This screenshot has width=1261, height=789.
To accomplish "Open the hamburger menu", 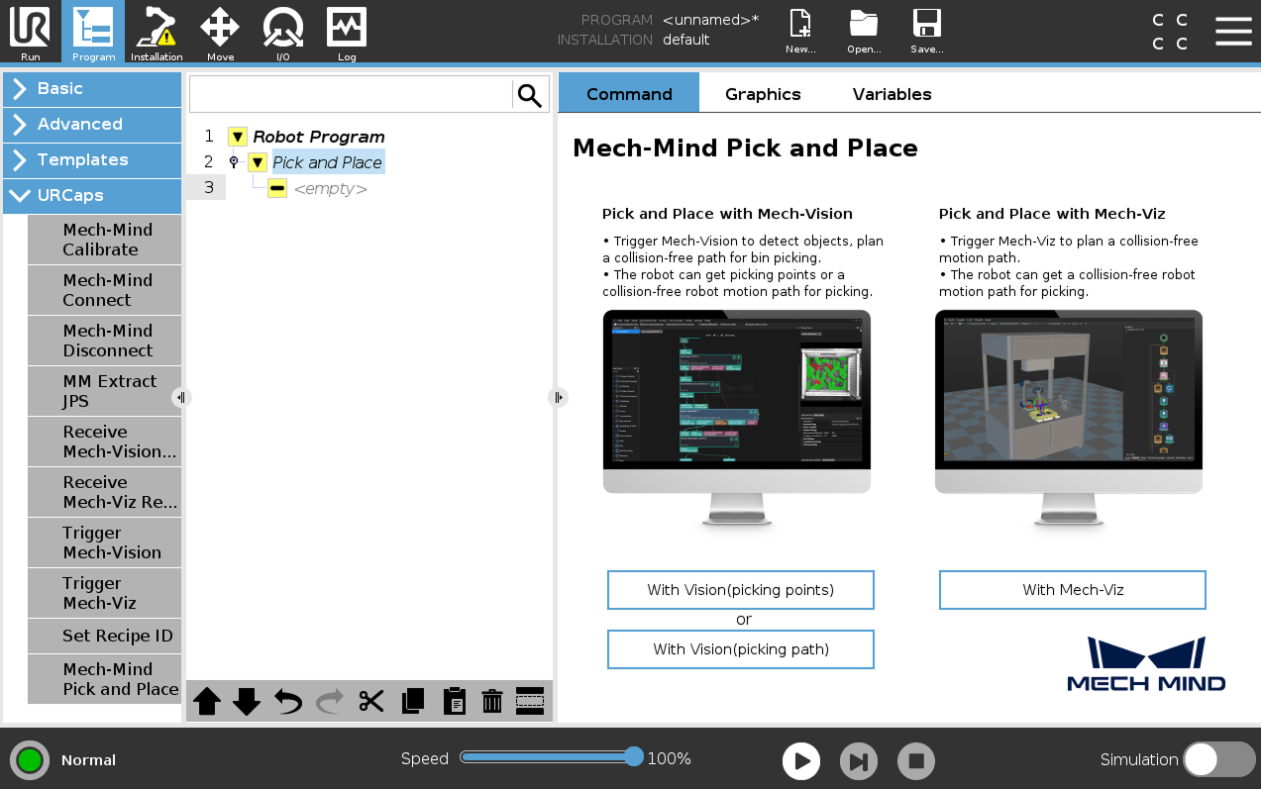I will click(1233, 31).
